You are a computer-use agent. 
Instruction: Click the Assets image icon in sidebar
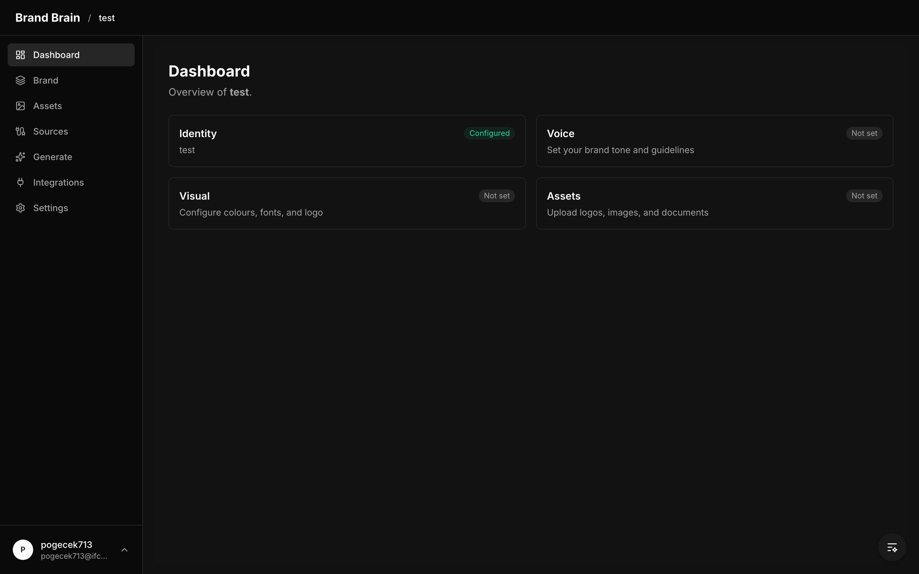click(20, 106)
